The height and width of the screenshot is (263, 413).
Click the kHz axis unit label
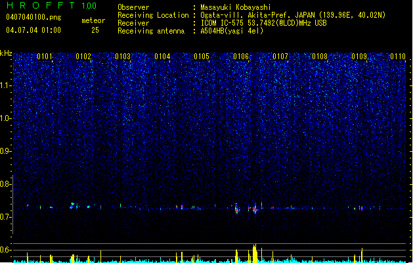[x=6, y=53]
